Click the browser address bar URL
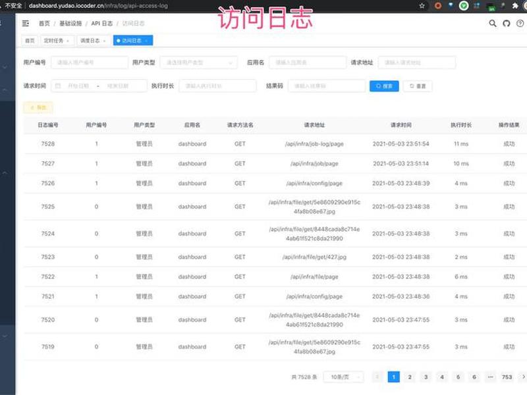 coord(98,6)
